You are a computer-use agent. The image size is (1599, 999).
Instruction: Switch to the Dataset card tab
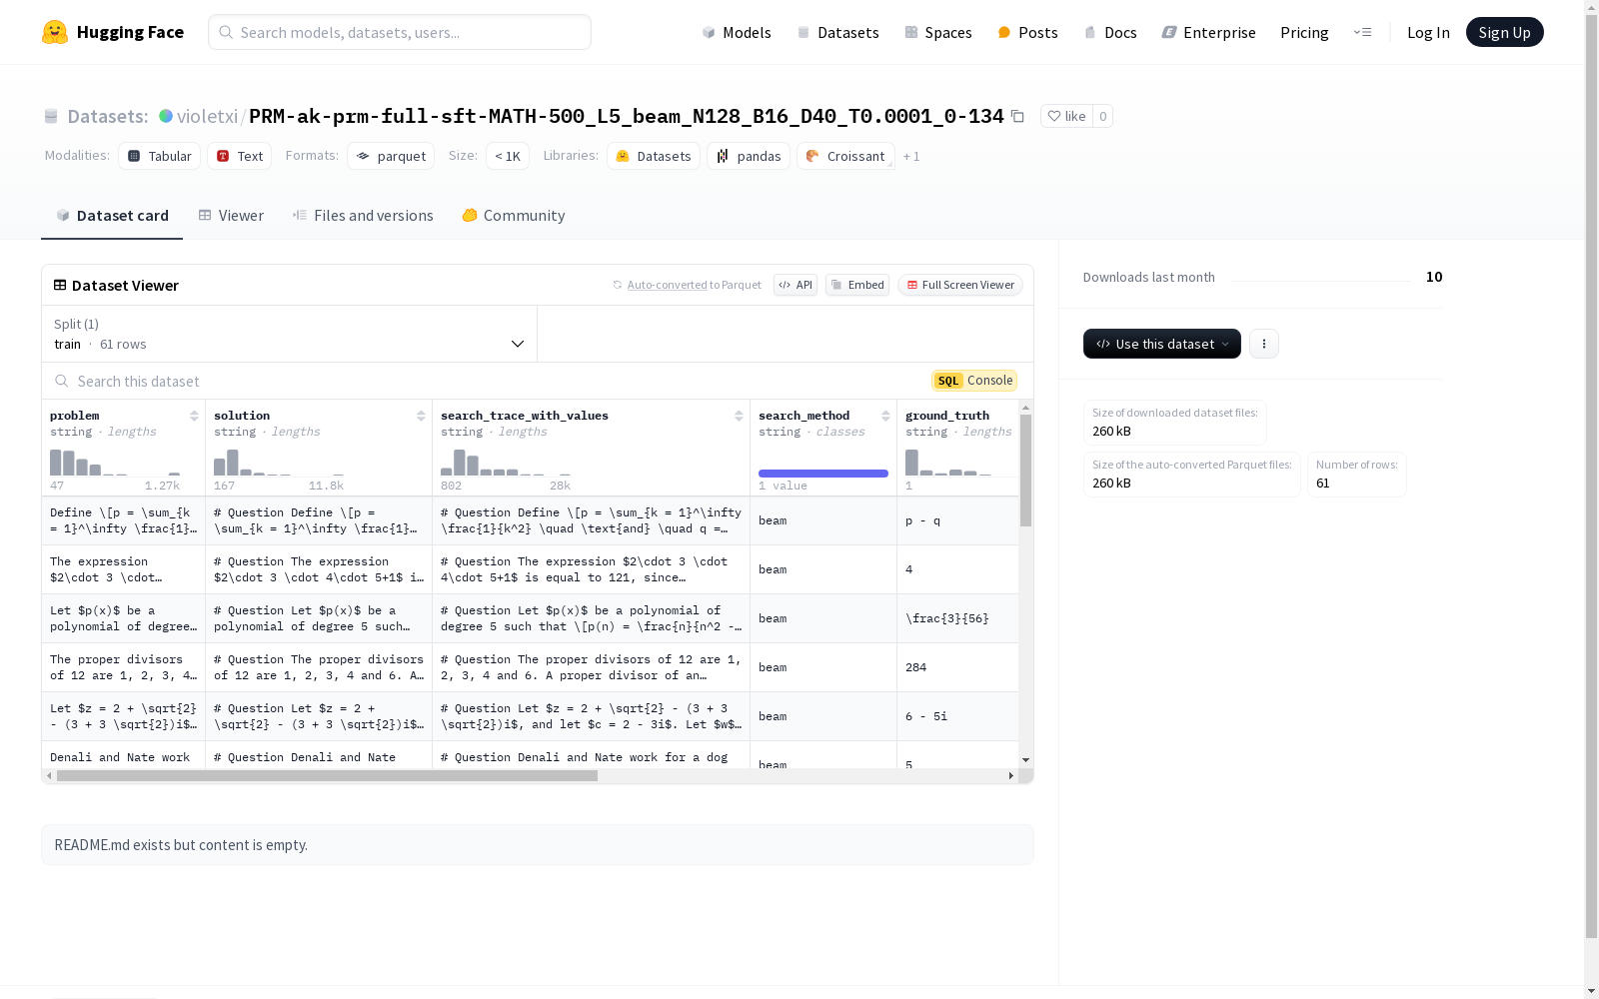point(112,216)
